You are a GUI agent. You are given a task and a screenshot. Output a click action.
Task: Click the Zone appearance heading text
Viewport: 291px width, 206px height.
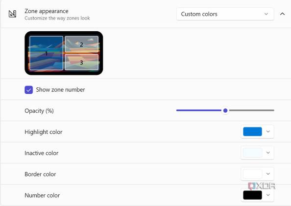[x=47, y=11]
